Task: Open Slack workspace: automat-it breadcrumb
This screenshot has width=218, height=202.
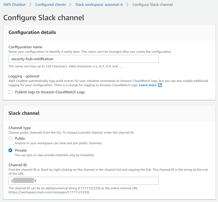Action: 99,5
